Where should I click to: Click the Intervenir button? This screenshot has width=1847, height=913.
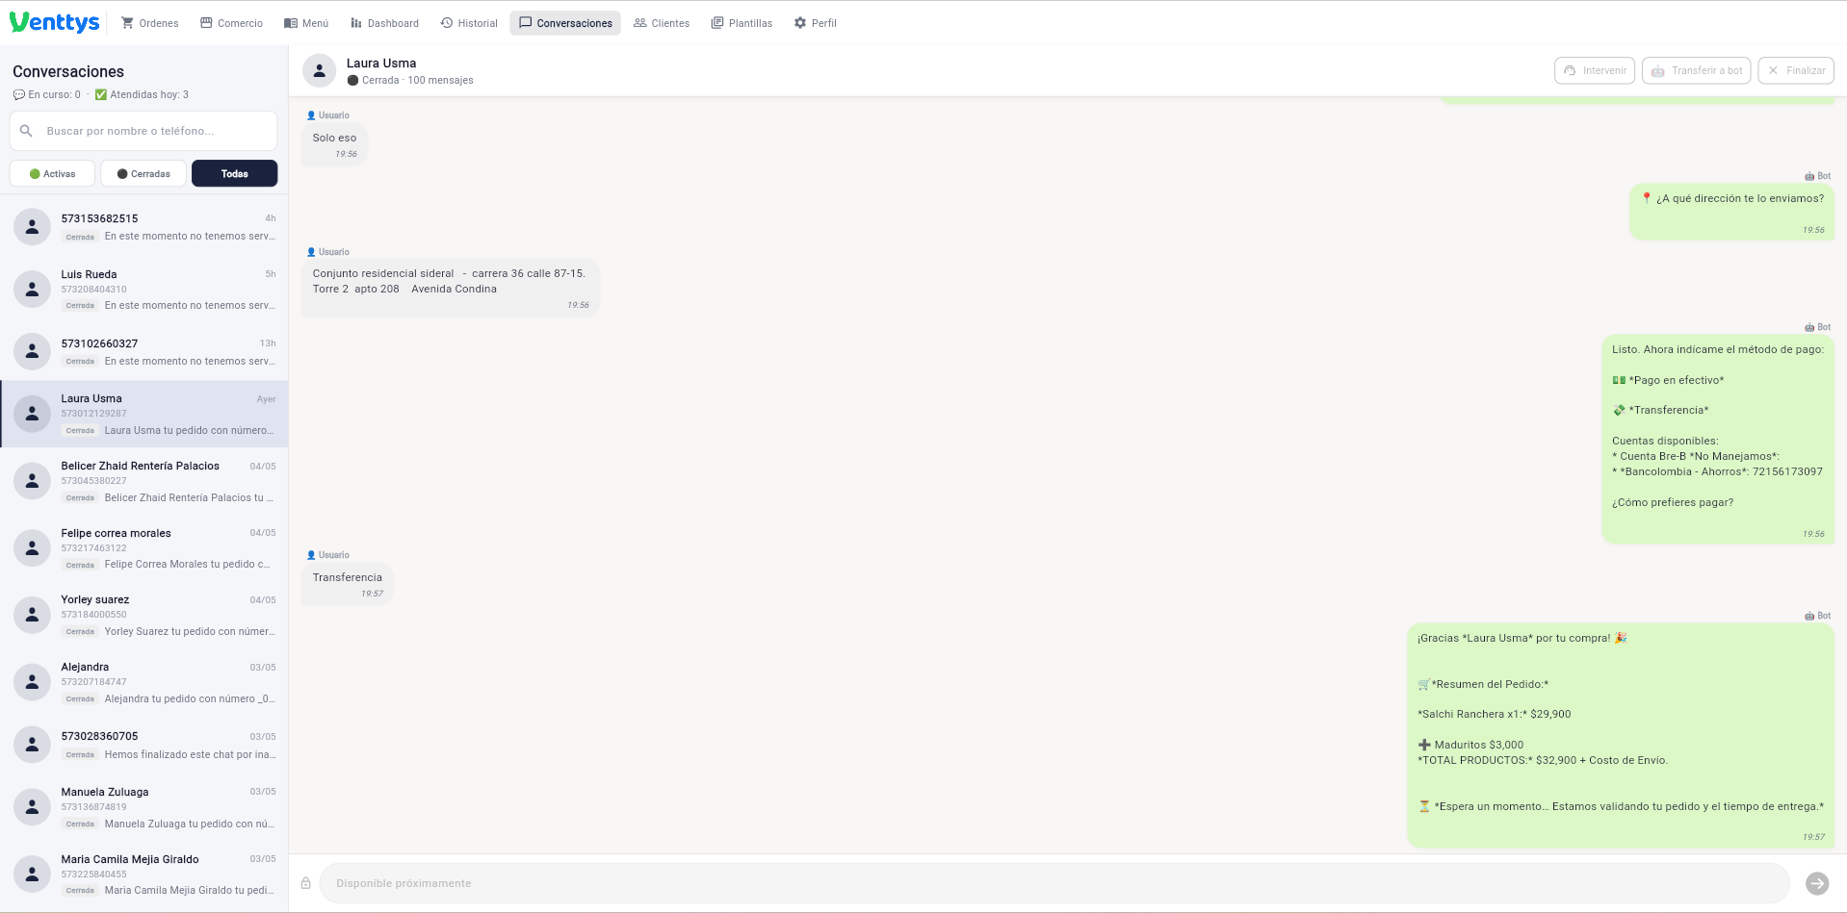[x=1595, y=70]
